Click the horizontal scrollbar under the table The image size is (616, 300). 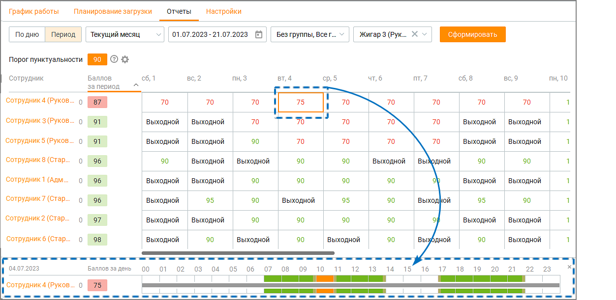tap(238, 253)
